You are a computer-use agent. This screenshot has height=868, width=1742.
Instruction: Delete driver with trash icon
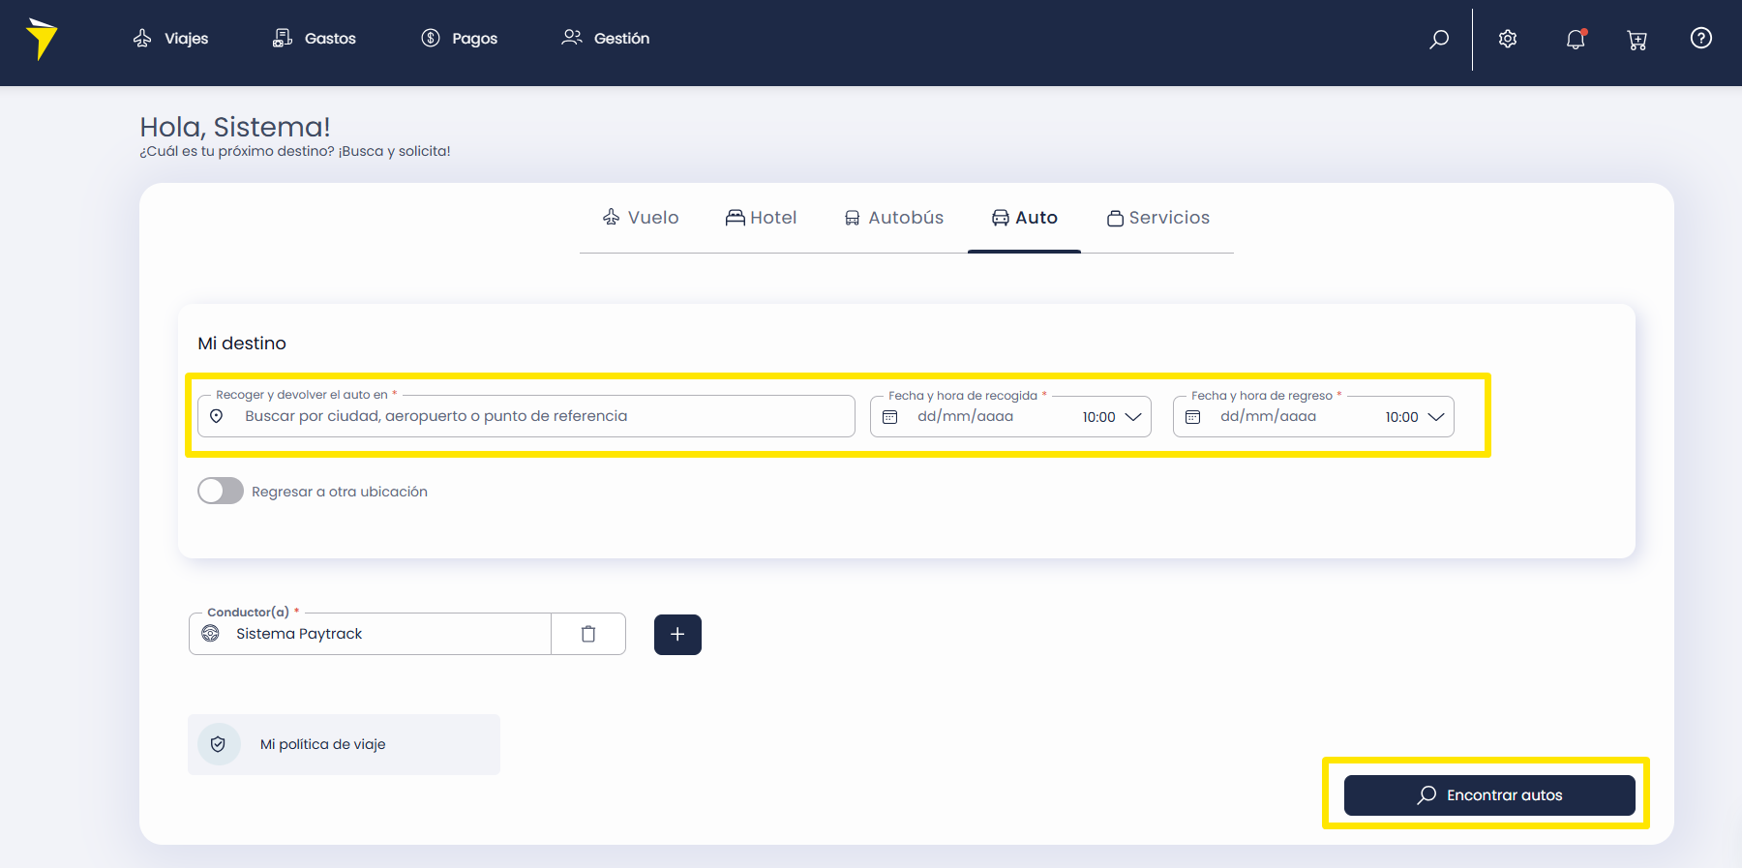coord(588,634)
